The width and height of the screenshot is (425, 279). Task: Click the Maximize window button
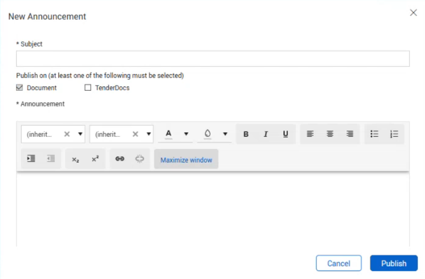pyautogui.click(x=186, y=160)
